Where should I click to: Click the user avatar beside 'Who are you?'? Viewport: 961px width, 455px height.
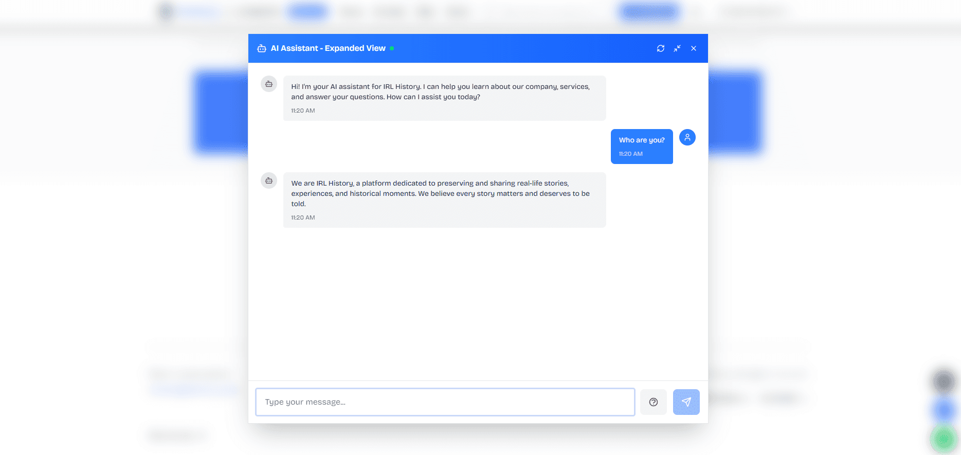coord(687,137)
